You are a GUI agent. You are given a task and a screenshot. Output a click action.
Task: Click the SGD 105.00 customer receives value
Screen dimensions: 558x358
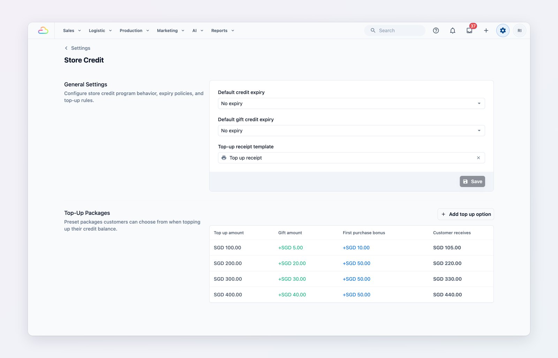447,248
